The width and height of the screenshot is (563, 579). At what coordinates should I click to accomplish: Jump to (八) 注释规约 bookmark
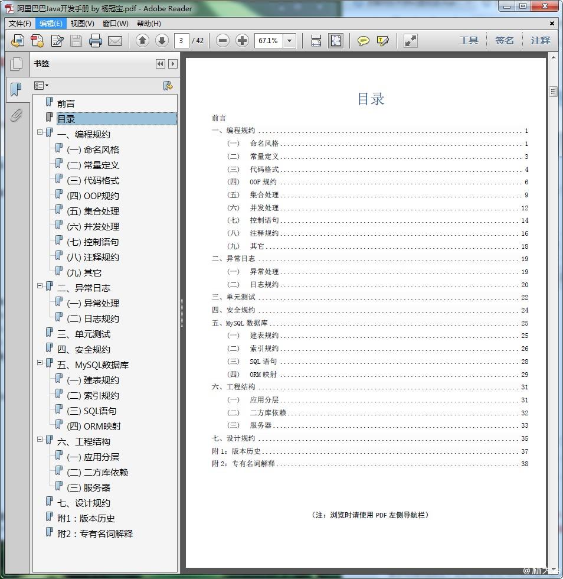pos(93,258)
